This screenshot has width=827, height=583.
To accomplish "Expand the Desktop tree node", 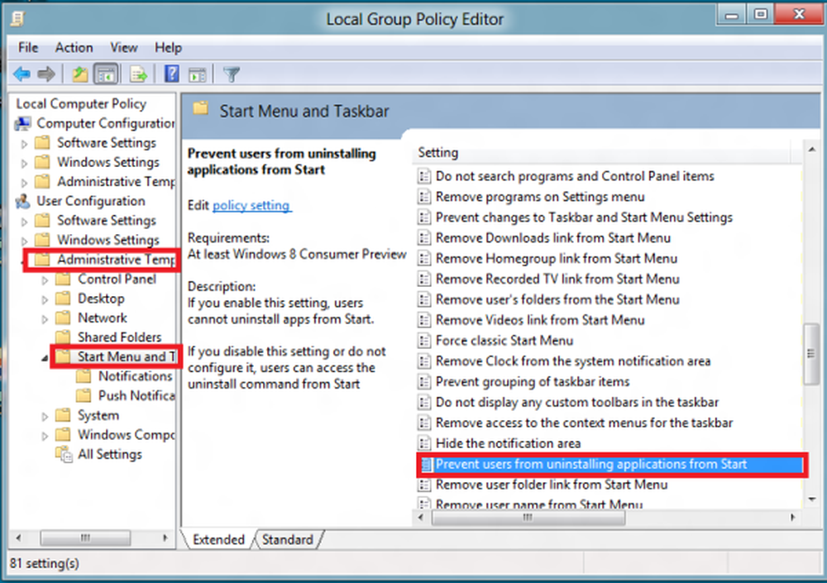I will click(45, 299).
